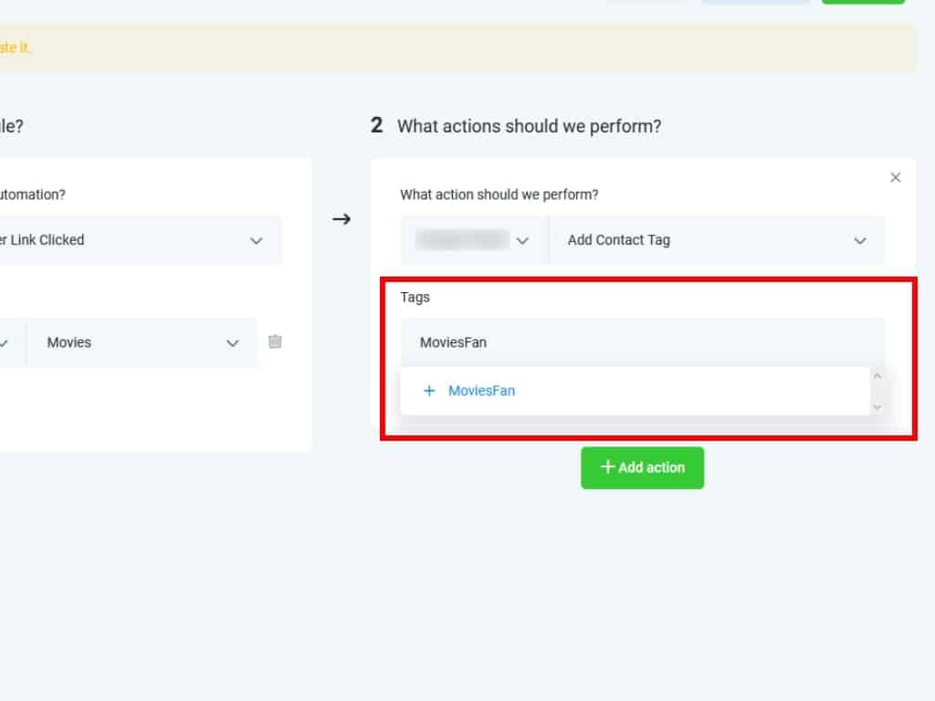Click the plus icon beside MoviesFan suggestion

[429, 391]
